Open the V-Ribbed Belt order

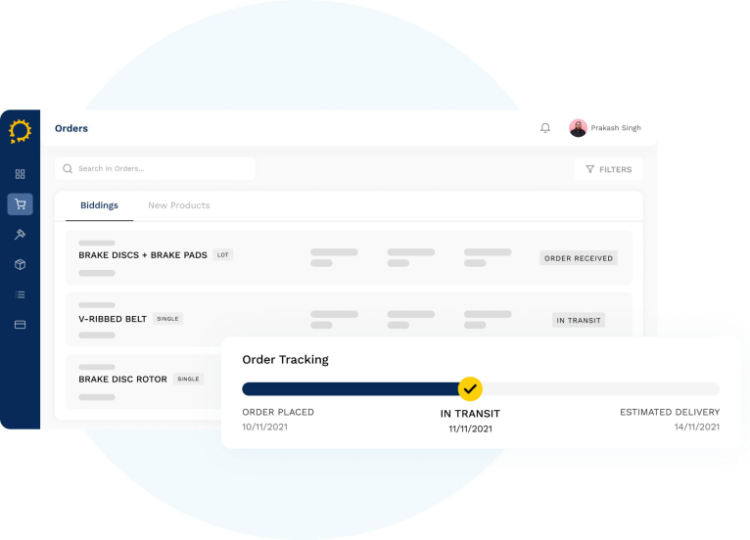coord(349,320)
